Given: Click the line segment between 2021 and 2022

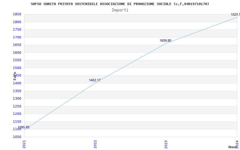Looking at the screenshot, I should (x=60, y=106).
